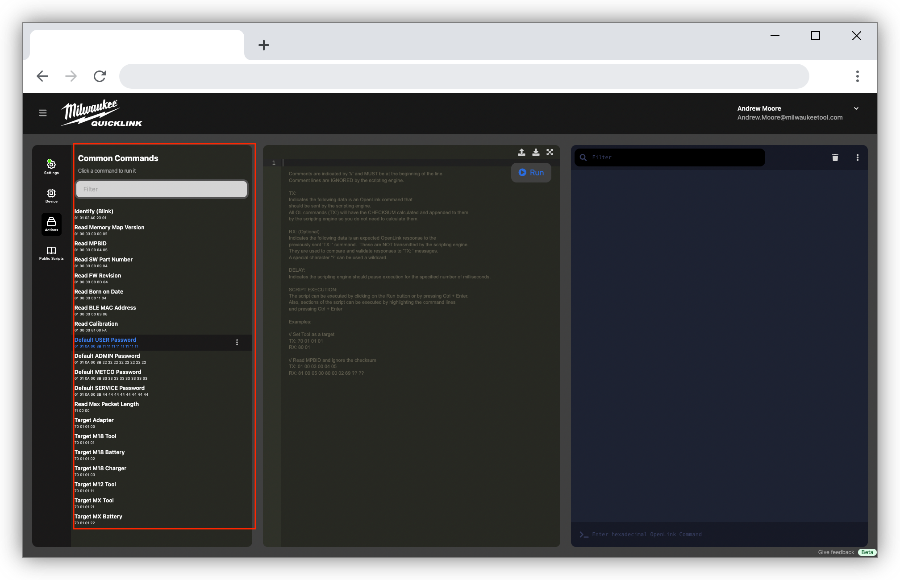The image size is (900, 580).
Task: Click the Milwaukee QuickLink logo
Action: [x=102, y=113]
